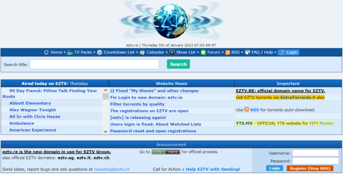The height and width of the screenshot is (174, 343).
Task: Click the Home house icon
Action: 46,53
